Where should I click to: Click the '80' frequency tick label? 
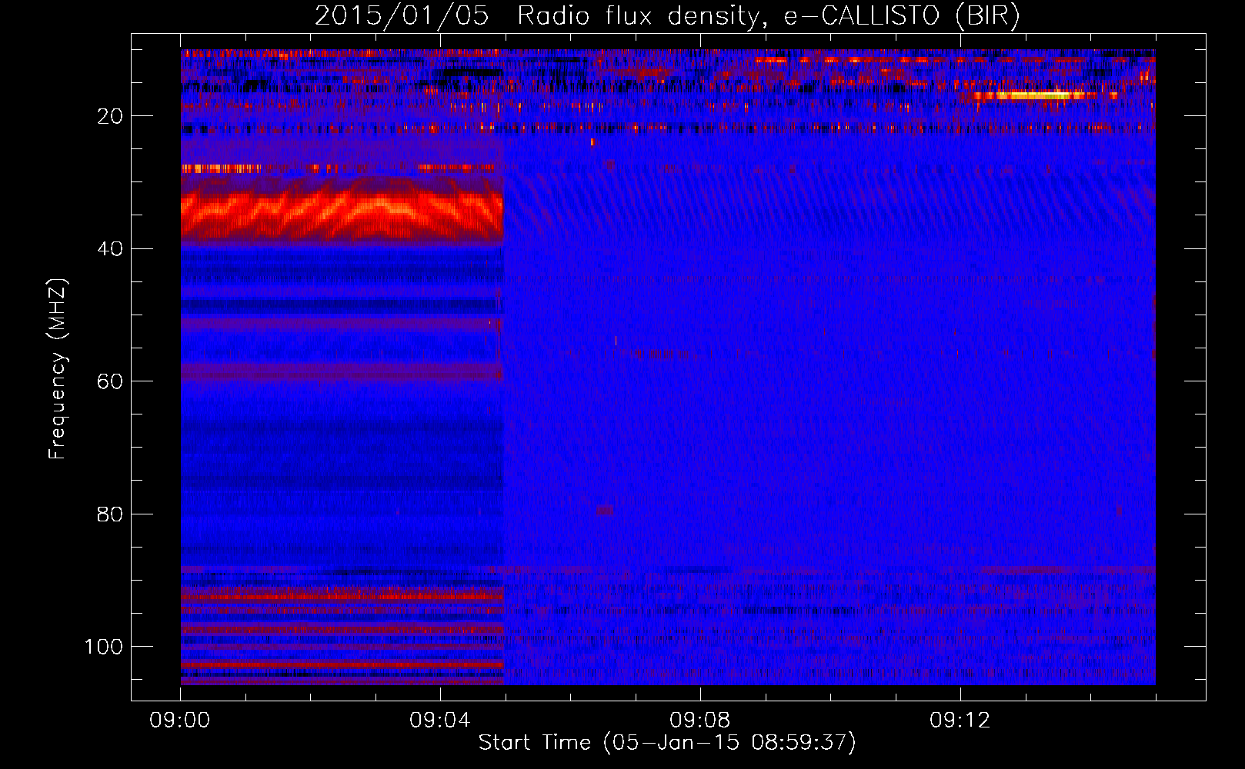coord(111,514)
